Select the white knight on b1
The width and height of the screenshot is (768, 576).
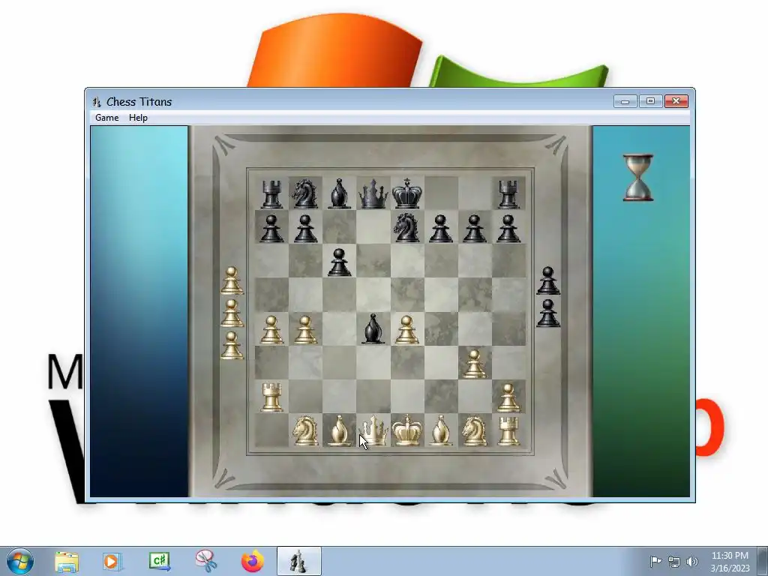305,430
